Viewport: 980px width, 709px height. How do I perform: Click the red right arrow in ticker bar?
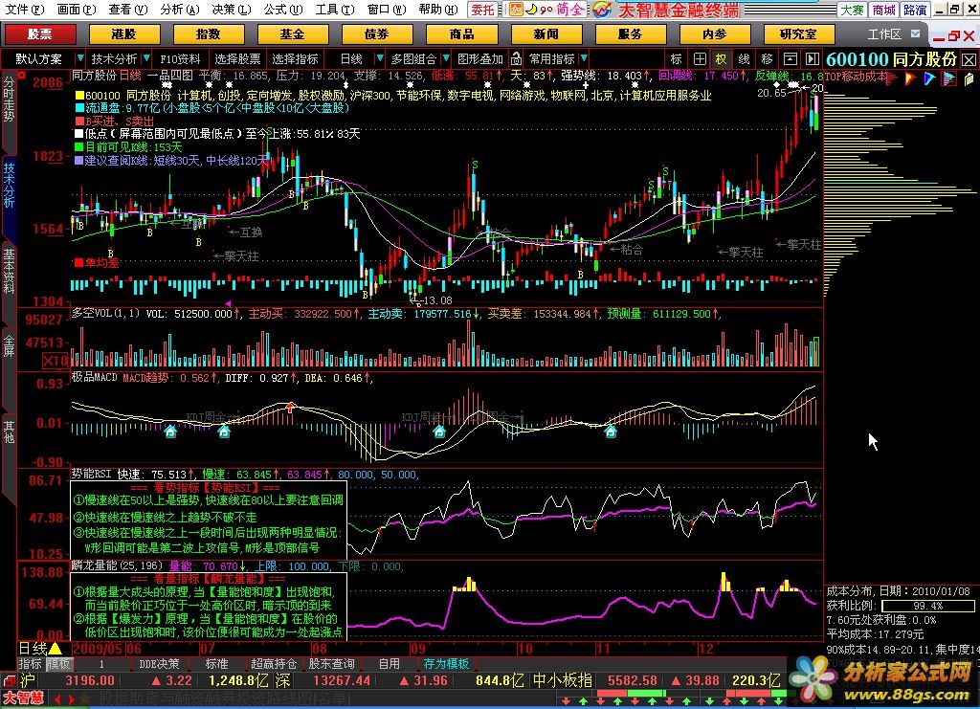coord(72,699)
